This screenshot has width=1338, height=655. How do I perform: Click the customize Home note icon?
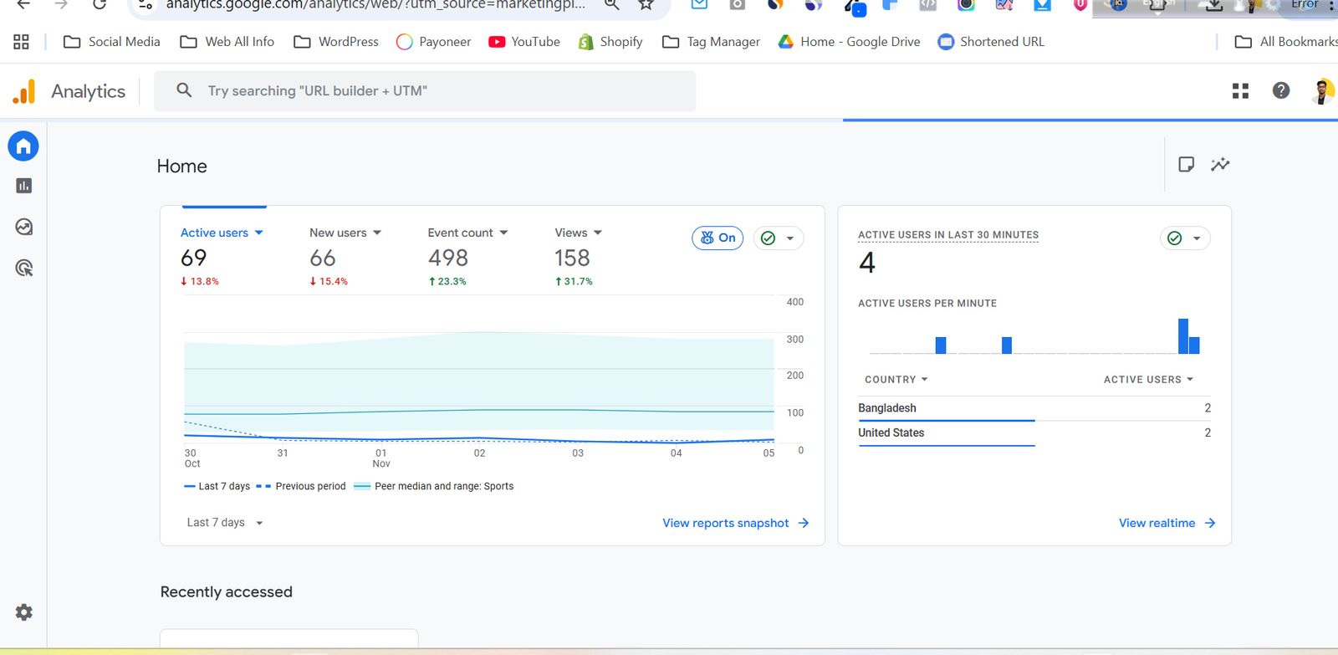[1186, 164]
